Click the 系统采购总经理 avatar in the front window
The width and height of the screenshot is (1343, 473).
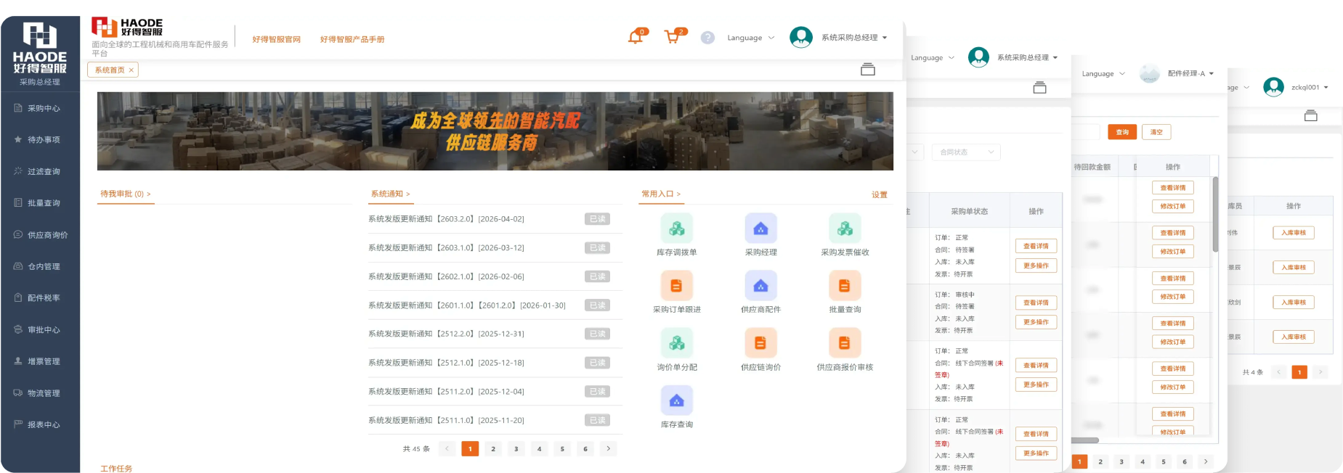point(801,37)
